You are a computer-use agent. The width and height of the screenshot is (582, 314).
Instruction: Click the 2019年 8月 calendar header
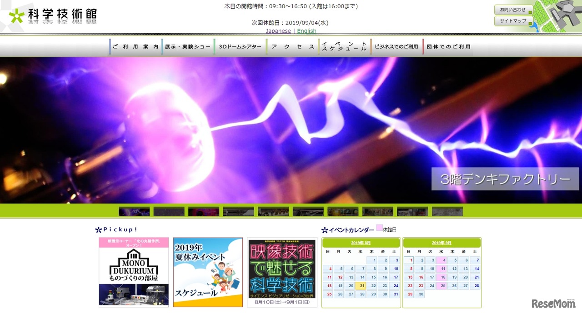[361, 243]
